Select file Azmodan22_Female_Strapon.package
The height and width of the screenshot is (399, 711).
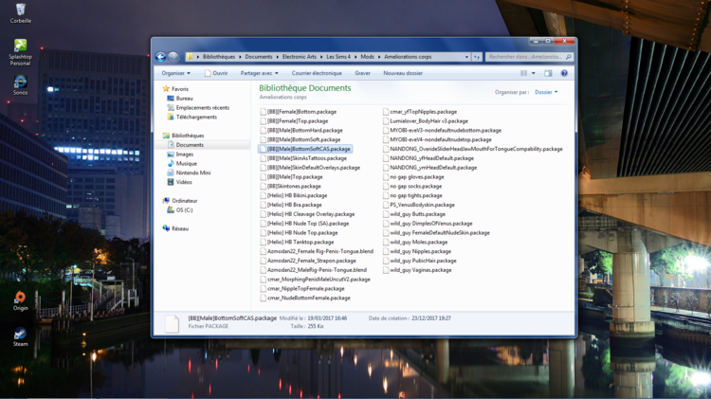307,261
